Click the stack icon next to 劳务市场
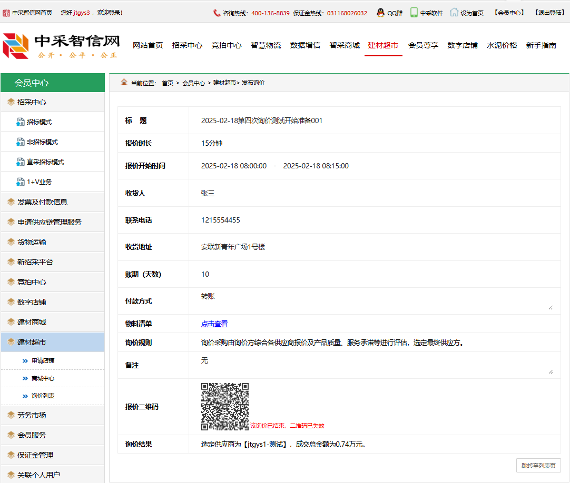The image size is (570, 483). coord(11,415)
